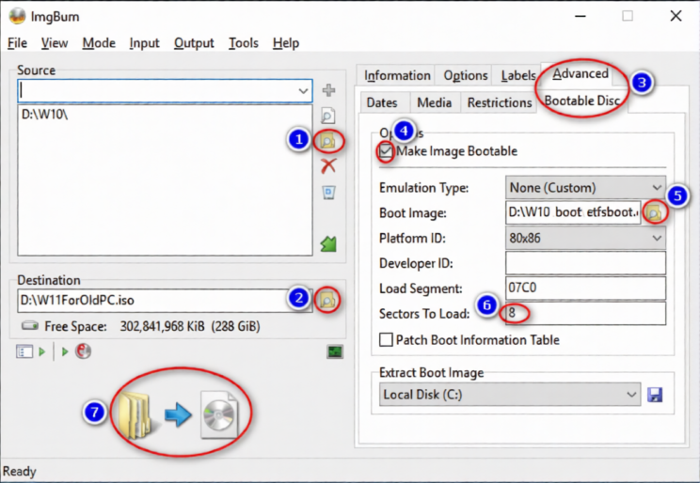Browse for the boot image file
This screenshot has height=483, width=700.
pos(654,212)
